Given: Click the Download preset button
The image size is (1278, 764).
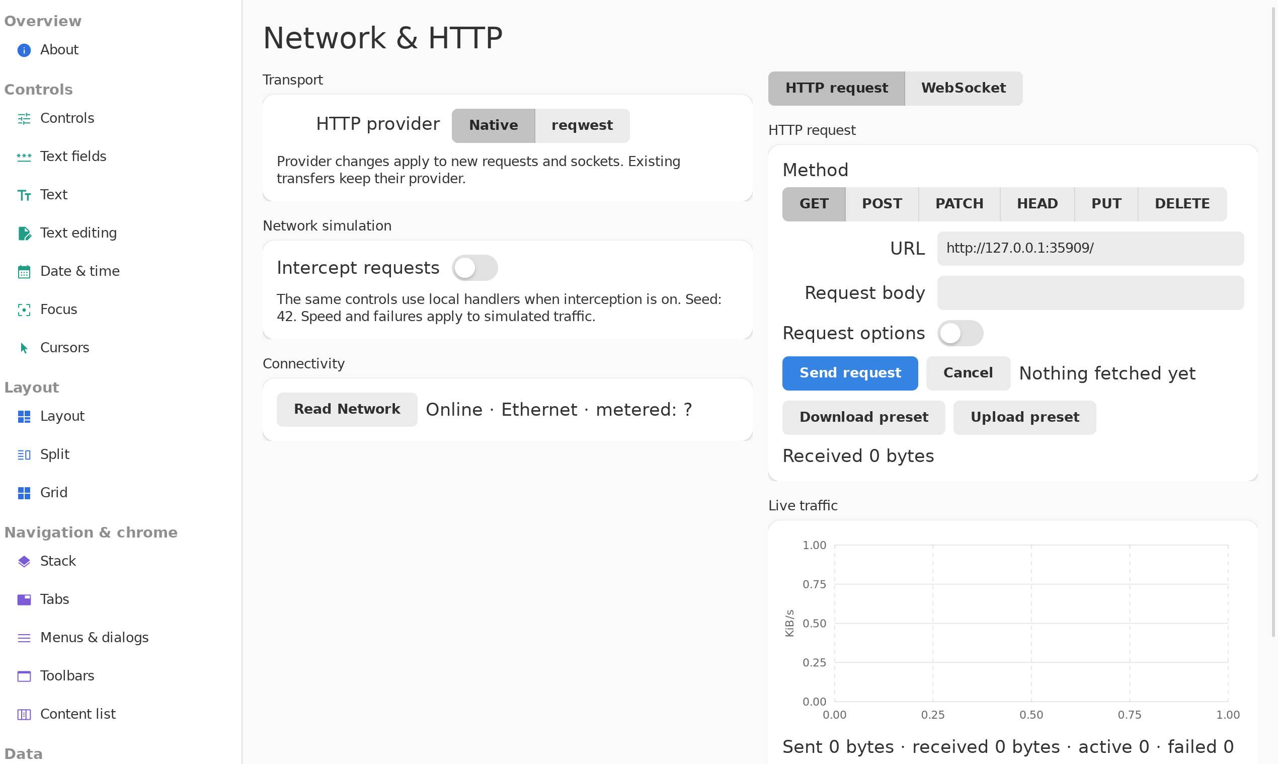Looking at the screenshot, I should (864, 418).
